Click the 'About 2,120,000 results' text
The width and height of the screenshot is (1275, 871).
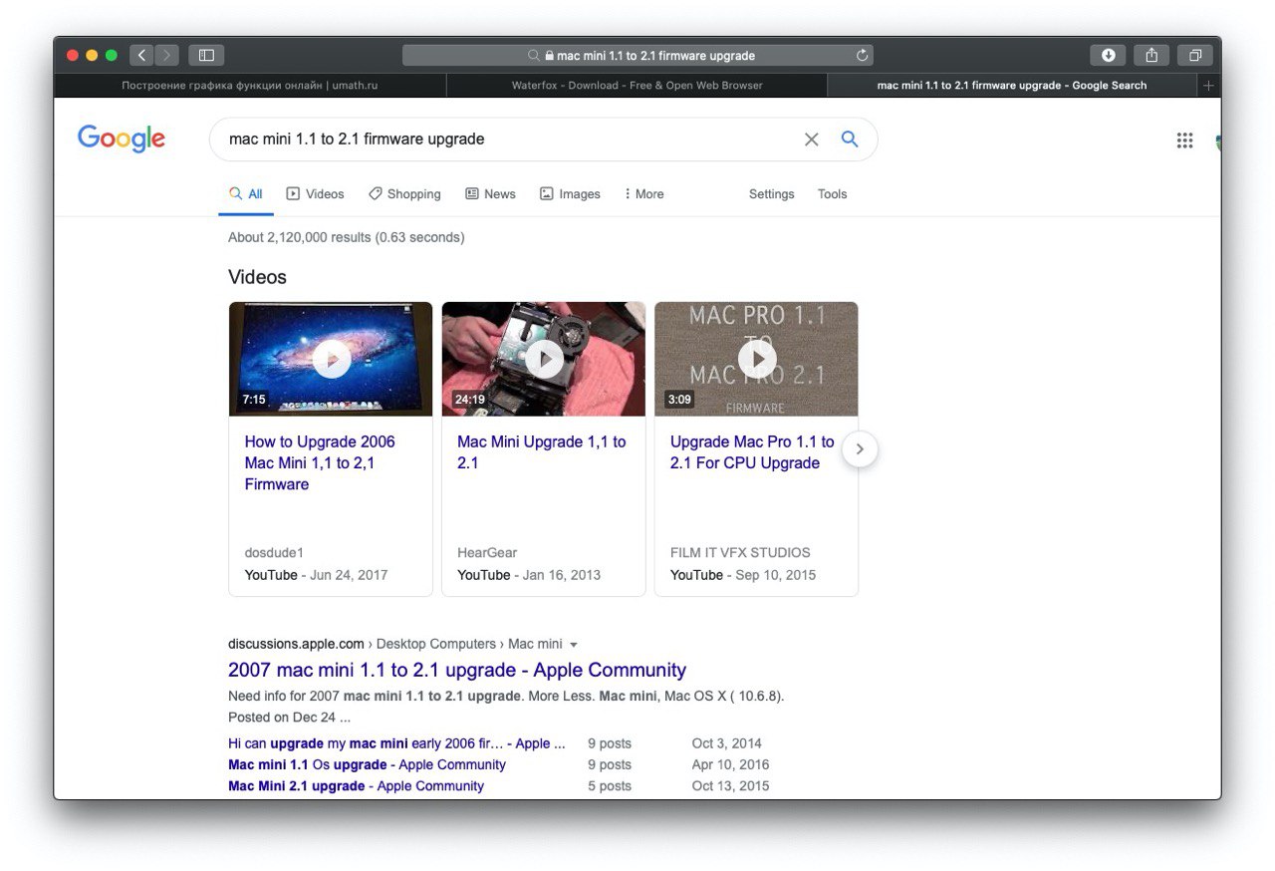point(346,237)
